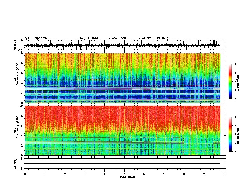Click the "0" tick on the time axis

(25, 174)
